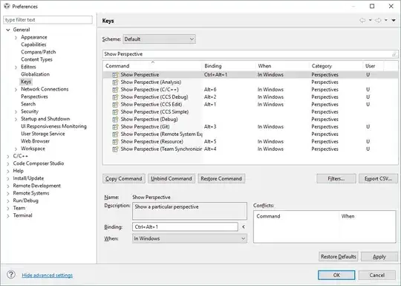Click the Unbind Command button
The width and height of the screenshot is (401, 286).
click(x=172, y=178)
